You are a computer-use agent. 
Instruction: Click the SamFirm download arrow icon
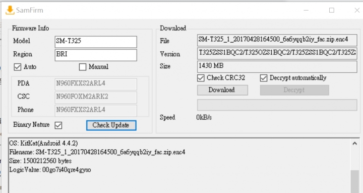(10, 10)
